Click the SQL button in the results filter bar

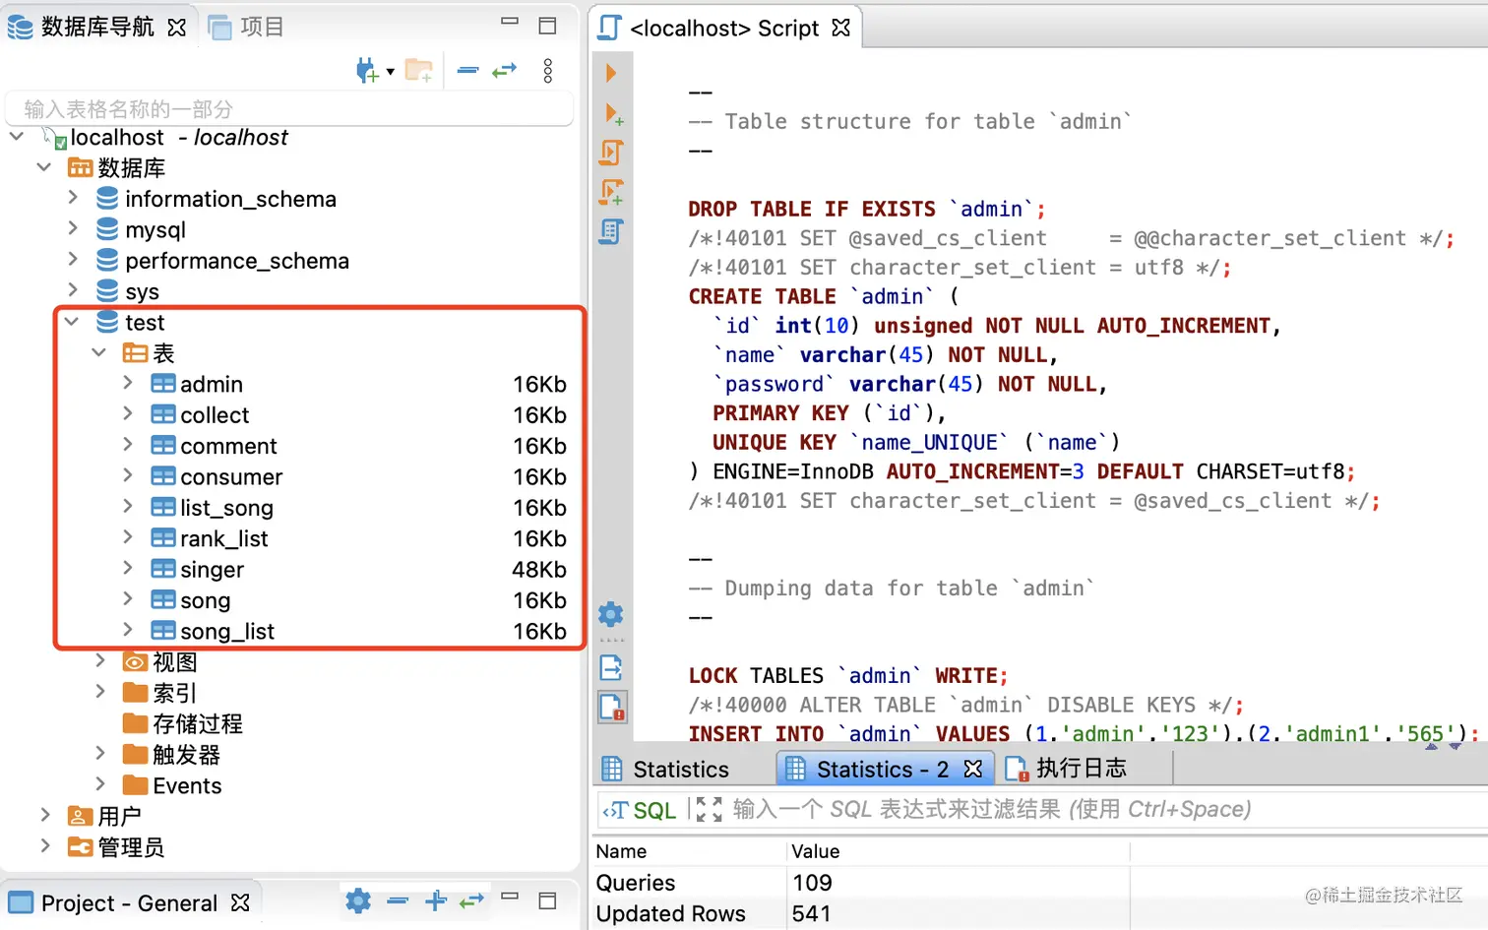point(640,810)
